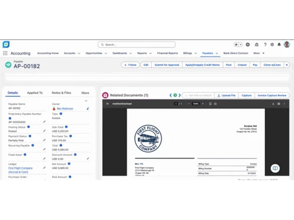Open the Accounts navigation tab
This screenshot has height=220, width=294.
[69, 53]
